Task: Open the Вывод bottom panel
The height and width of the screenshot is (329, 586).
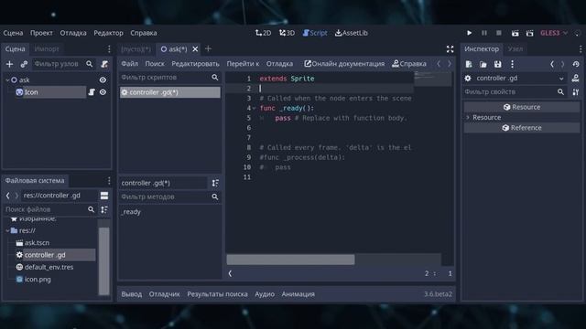Action: pyautogui.click(x=132, y=294)
